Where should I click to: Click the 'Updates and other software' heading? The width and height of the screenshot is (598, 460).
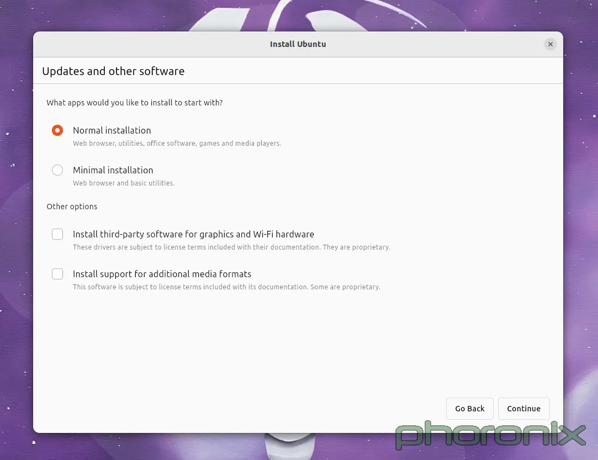click(113, 71)
